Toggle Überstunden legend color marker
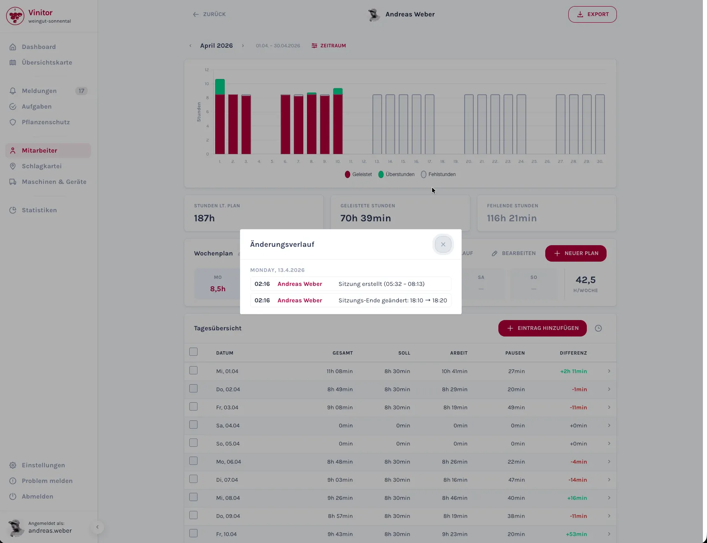 381,174
